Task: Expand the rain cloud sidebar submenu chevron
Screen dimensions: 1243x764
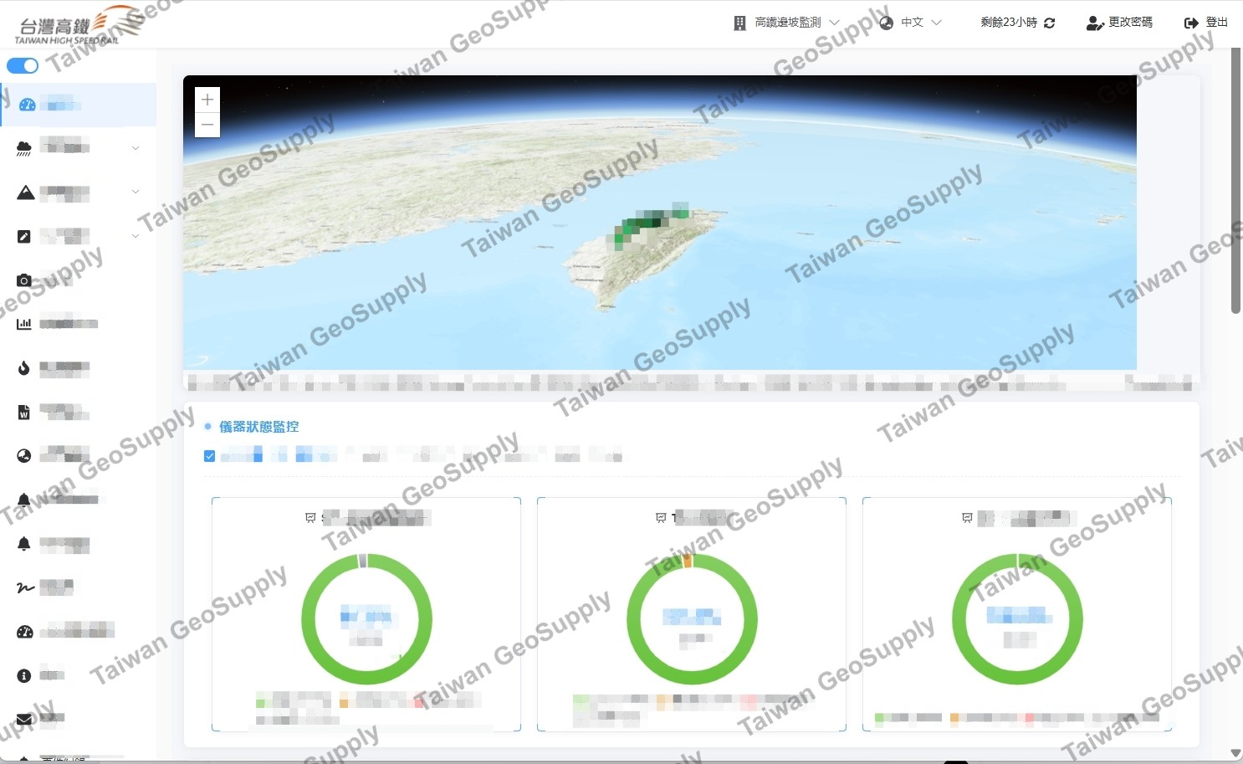Action: (x=136, y=148)
